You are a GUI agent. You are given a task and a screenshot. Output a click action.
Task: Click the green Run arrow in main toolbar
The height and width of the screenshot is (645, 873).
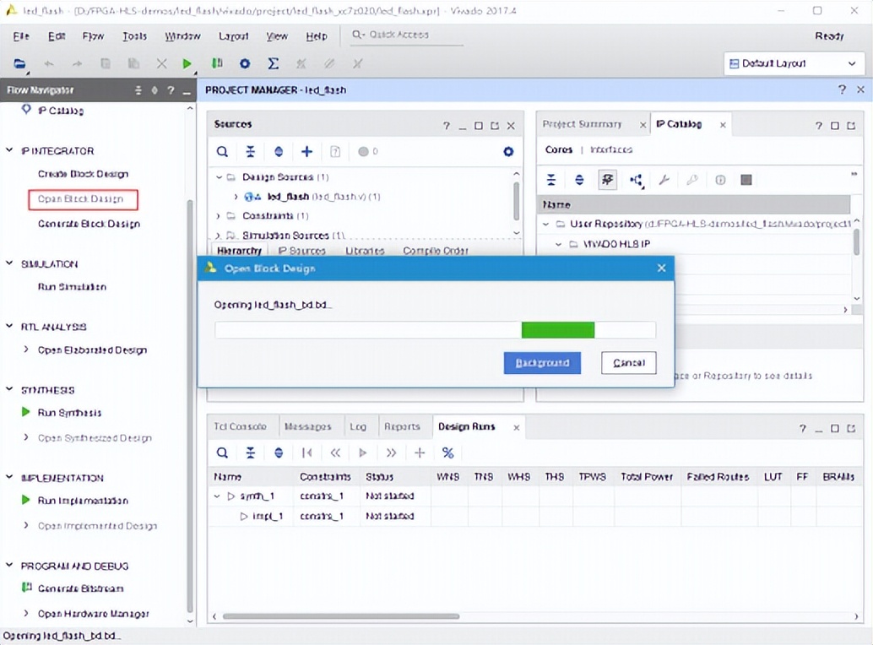(x=187, y=63)
